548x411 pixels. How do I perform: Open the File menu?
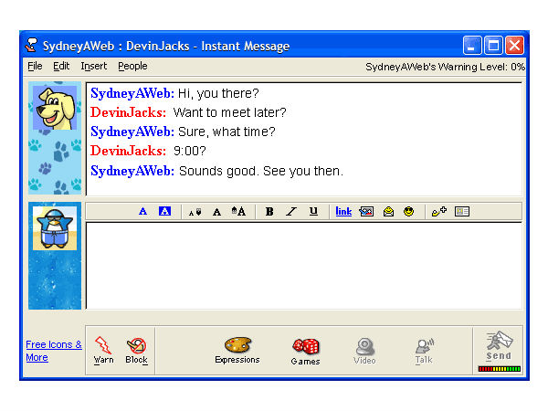pos(35,66)
